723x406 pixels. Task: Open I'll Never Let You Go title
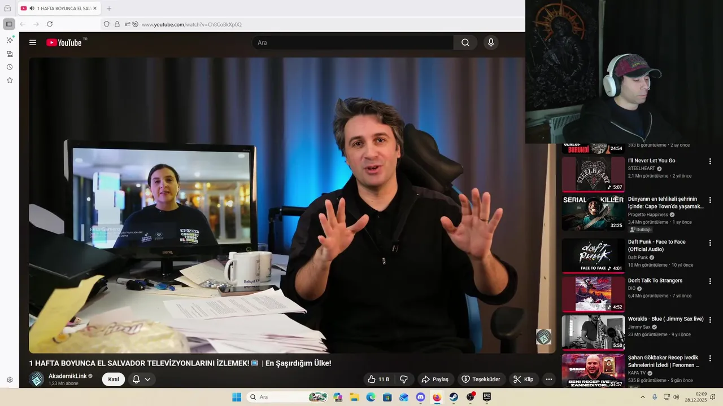(x=651, y=161)
